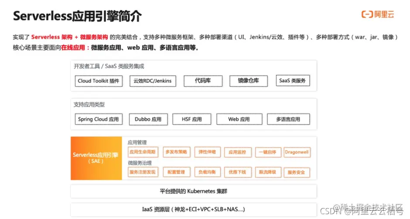The image size is (410, 219).
Task: Select the SaaS 类服务 box
Action: [x=293, y=81]
